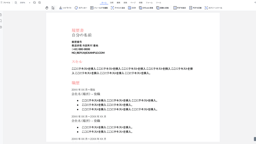
Task: Select the arrow Select tool
Action: pyautogui.click(x=53, y=8)
